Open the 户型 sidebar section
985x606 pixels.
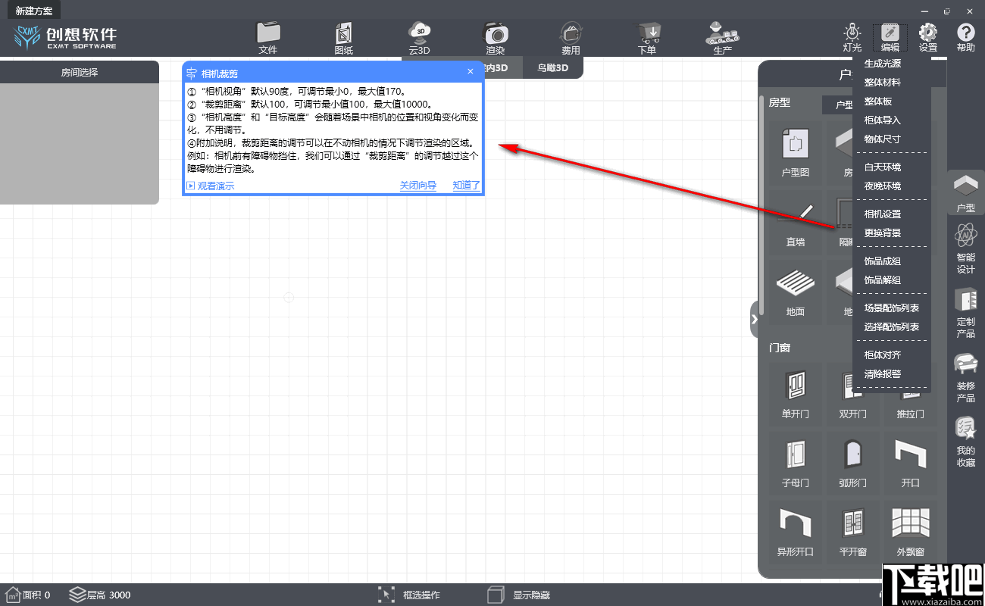(966, 193)
